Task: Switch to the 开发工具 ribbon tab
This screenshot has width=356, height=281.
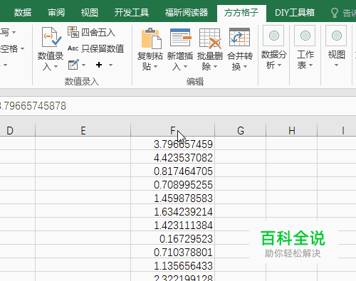Action: 132,13
